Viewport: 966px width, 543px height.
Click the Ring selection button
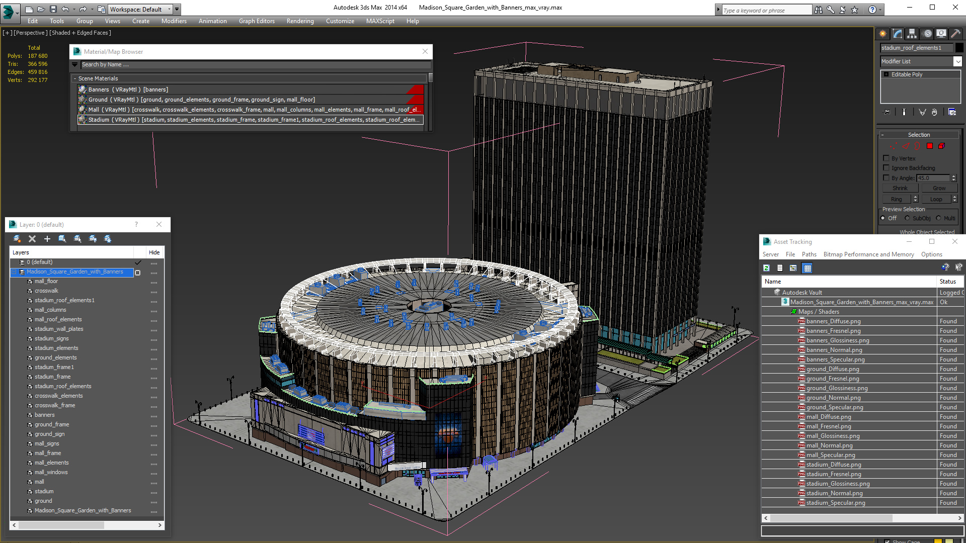pyautogui.click(x=897, y=199)
